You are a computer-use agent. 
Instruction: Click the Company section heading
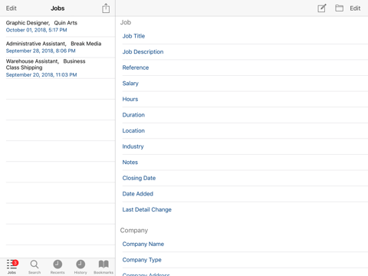(x=134, y=231)
